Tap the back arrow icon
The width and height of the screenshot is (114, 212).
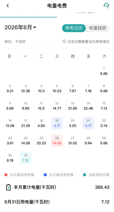tap(8, 5)
